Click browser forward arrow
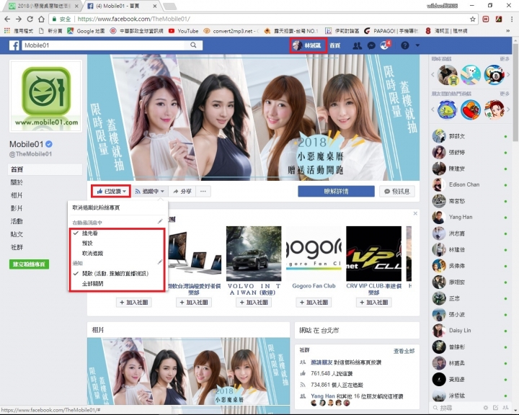 pos(19,19)
